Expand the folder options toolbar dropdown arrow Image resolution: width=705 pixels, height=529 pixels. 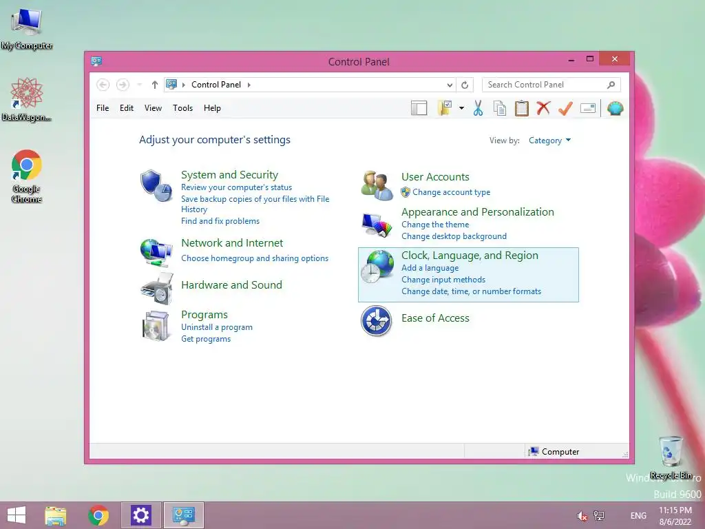coord(461,108)
